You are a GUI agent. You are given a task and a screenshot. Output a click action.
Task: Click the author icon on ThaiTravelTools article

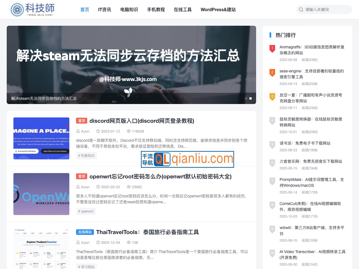[x=78, y=242]
